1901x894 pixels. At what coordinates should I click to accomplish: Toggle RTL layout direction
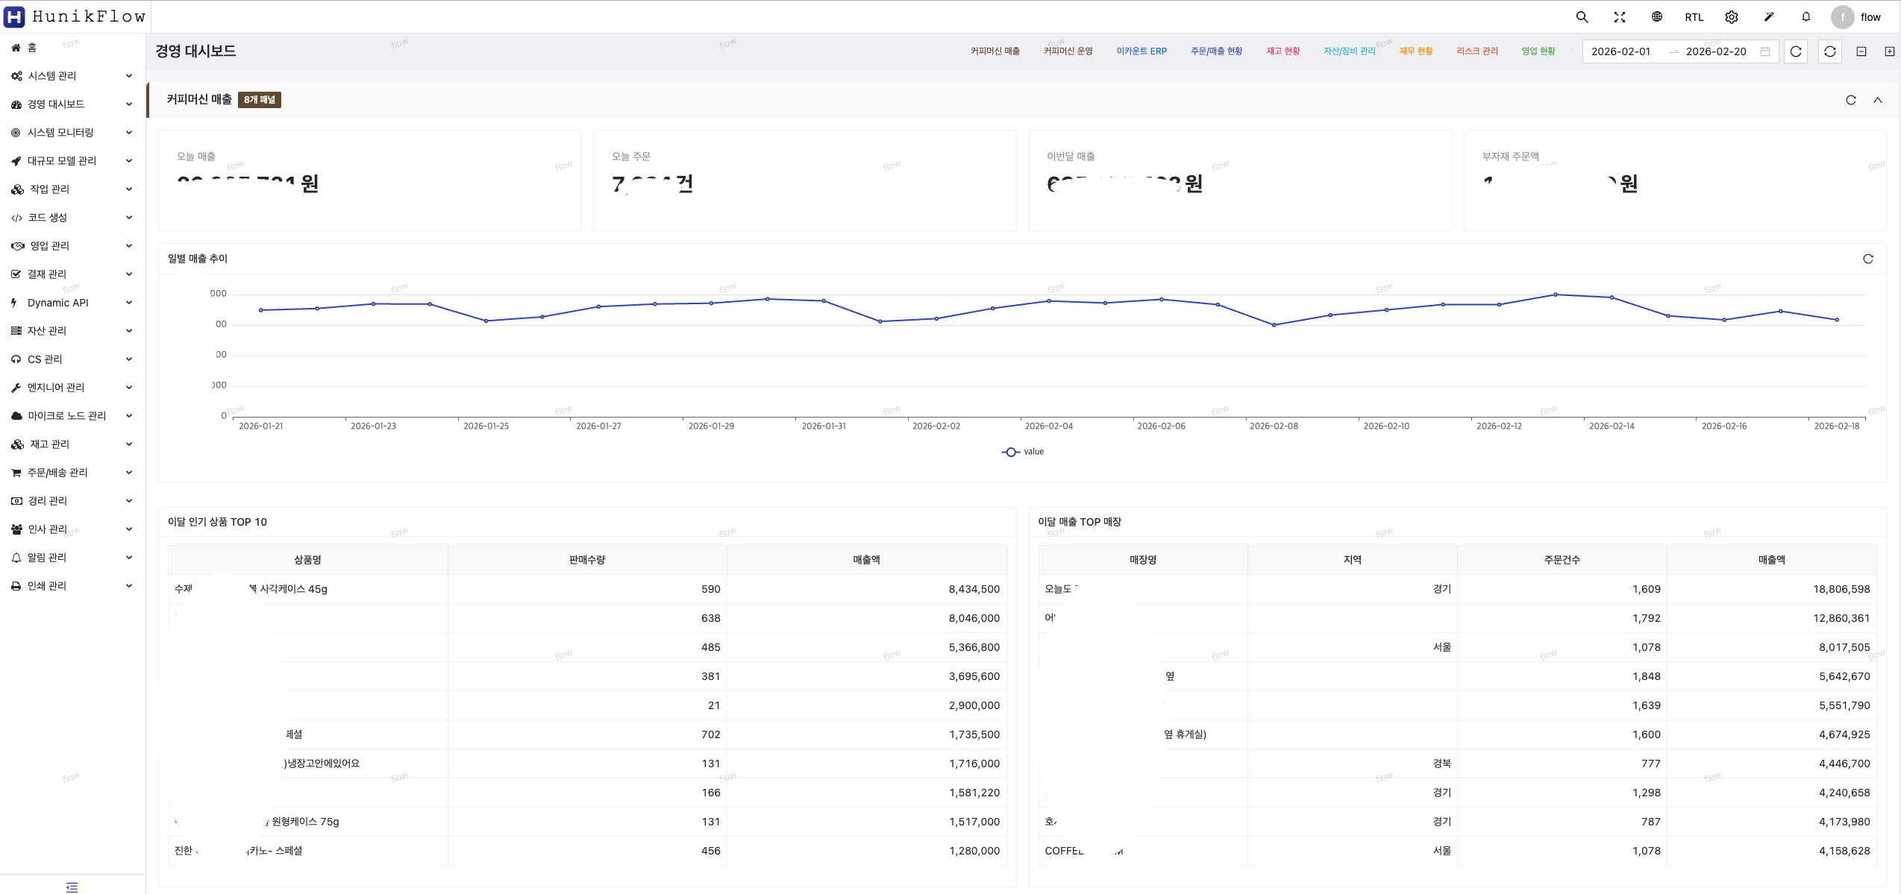pyautogui.click(x=1694, y=17)
